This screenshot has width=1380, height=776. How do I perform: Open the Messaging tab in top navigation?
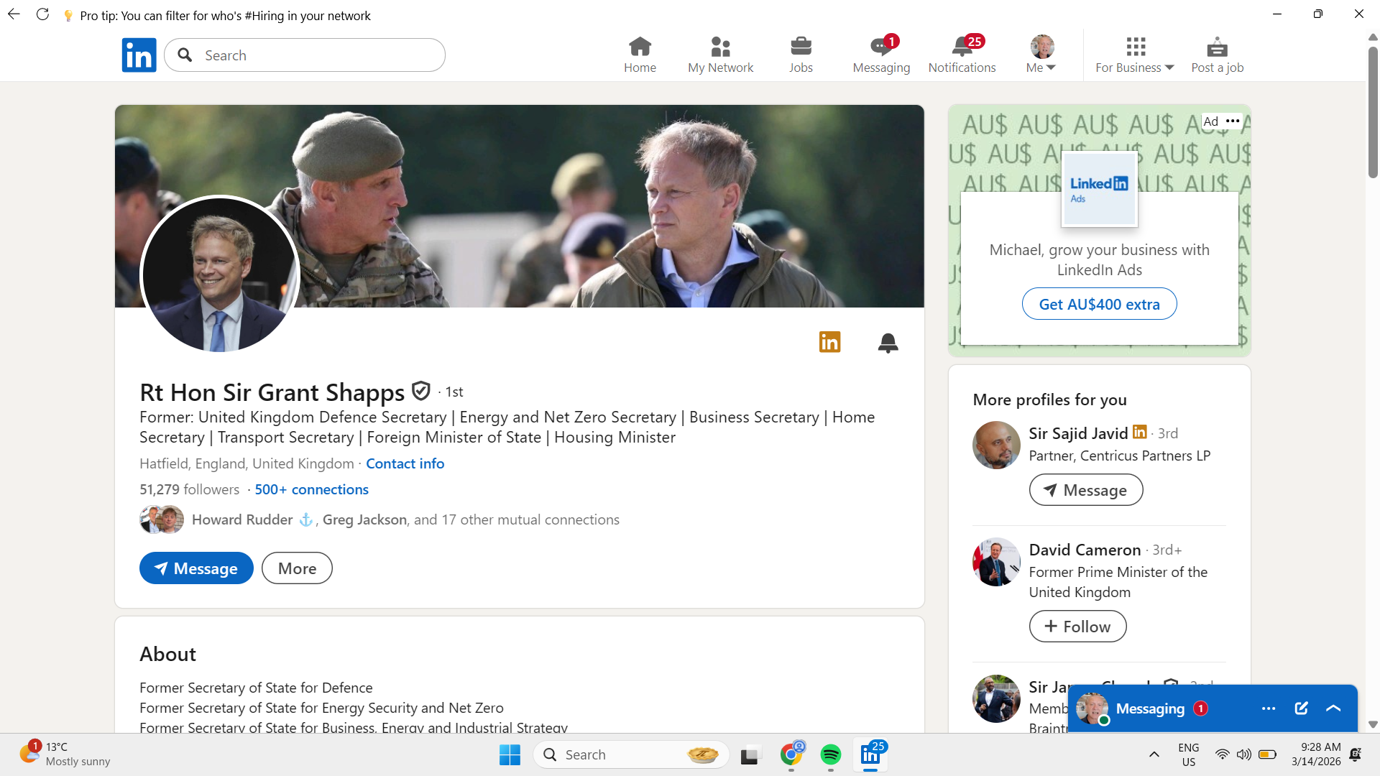click(881, 55)
